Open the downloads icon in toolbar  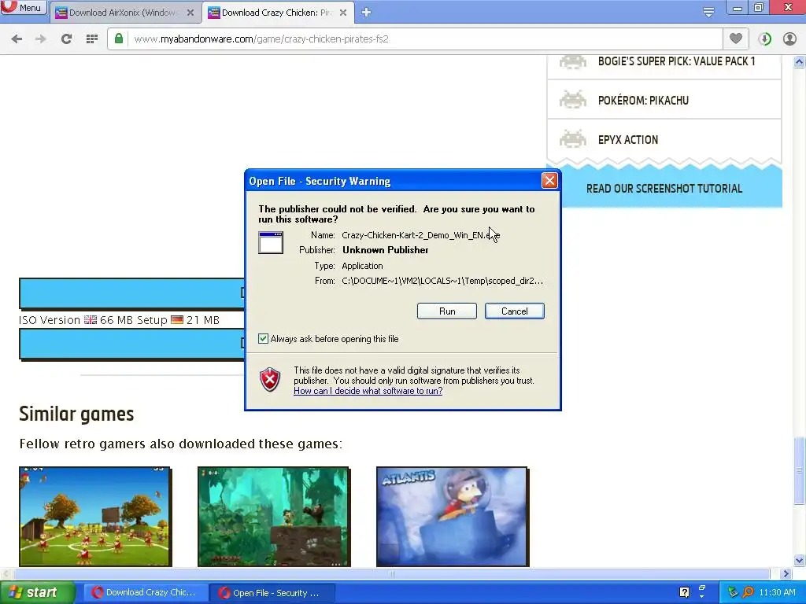click(764, 39)
